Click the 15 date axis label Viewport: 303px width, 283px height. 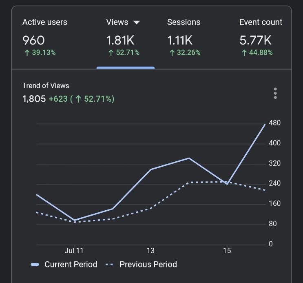(227, 251)
